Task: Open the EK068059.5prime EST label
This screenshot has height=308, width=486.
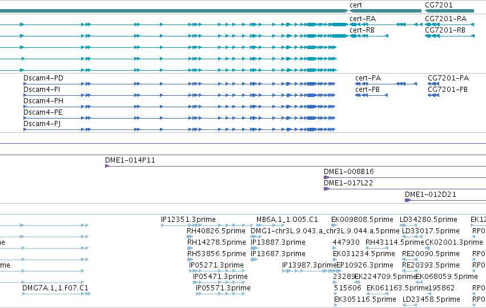Action: tap(447, 277)
